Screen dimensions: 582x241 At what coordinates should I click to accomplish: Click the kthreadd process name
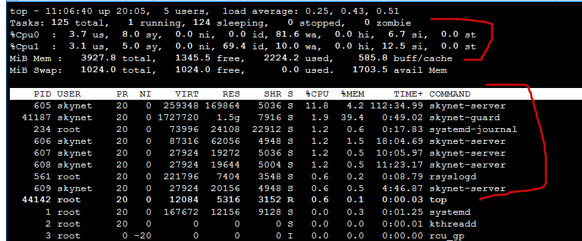pos(453,224)
